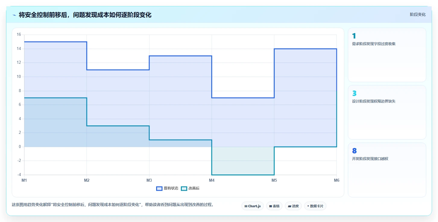Click the 数据卡片 tag button
Viewport: 438px width, 222px height.
(x=315, y=206)
